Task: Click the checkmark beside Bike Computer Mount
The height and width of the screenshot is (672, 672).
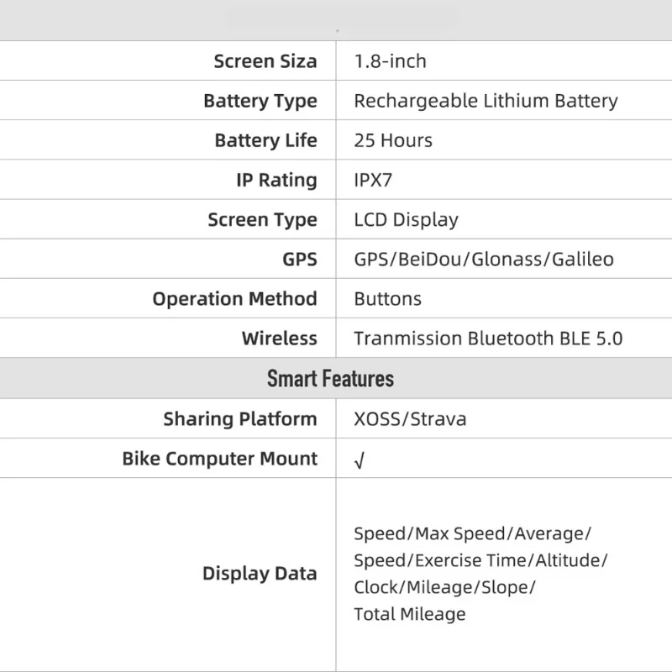Action: tap(360, 461)
